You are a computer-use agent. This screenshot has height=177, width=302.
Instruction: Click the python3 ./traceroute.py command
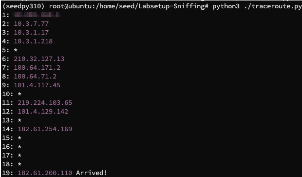click(257, 6)
